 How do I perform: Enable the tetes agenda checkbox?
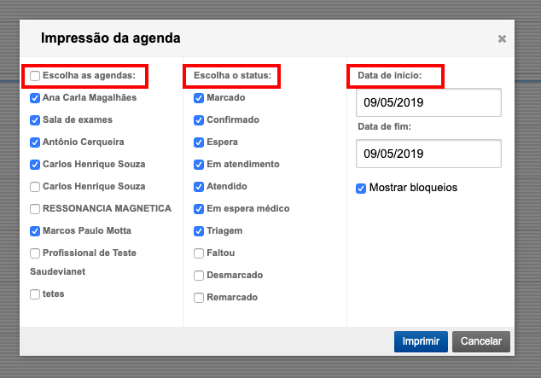(x=34, y=294)
